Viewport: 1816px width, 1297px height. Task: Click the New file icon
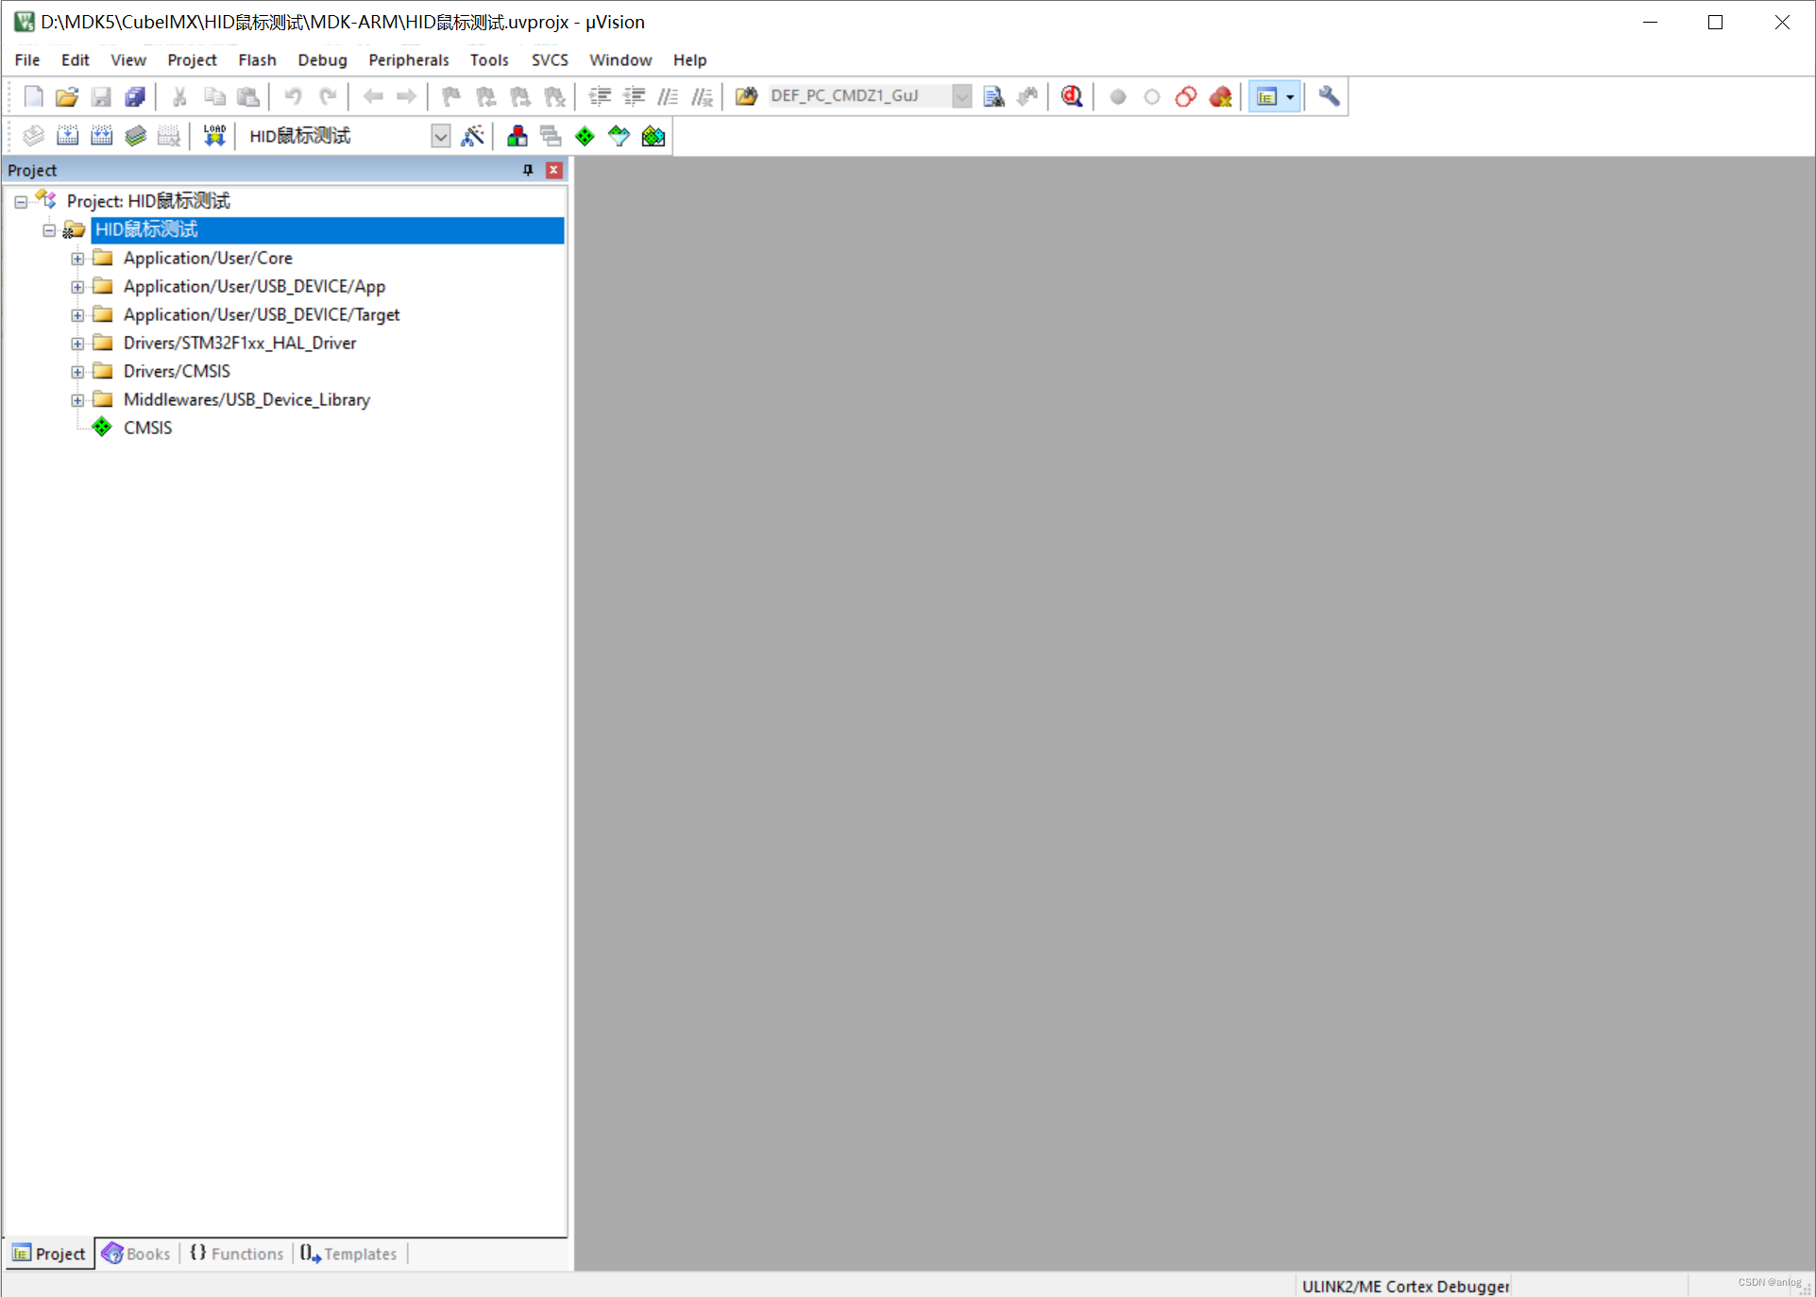[33, 96]
